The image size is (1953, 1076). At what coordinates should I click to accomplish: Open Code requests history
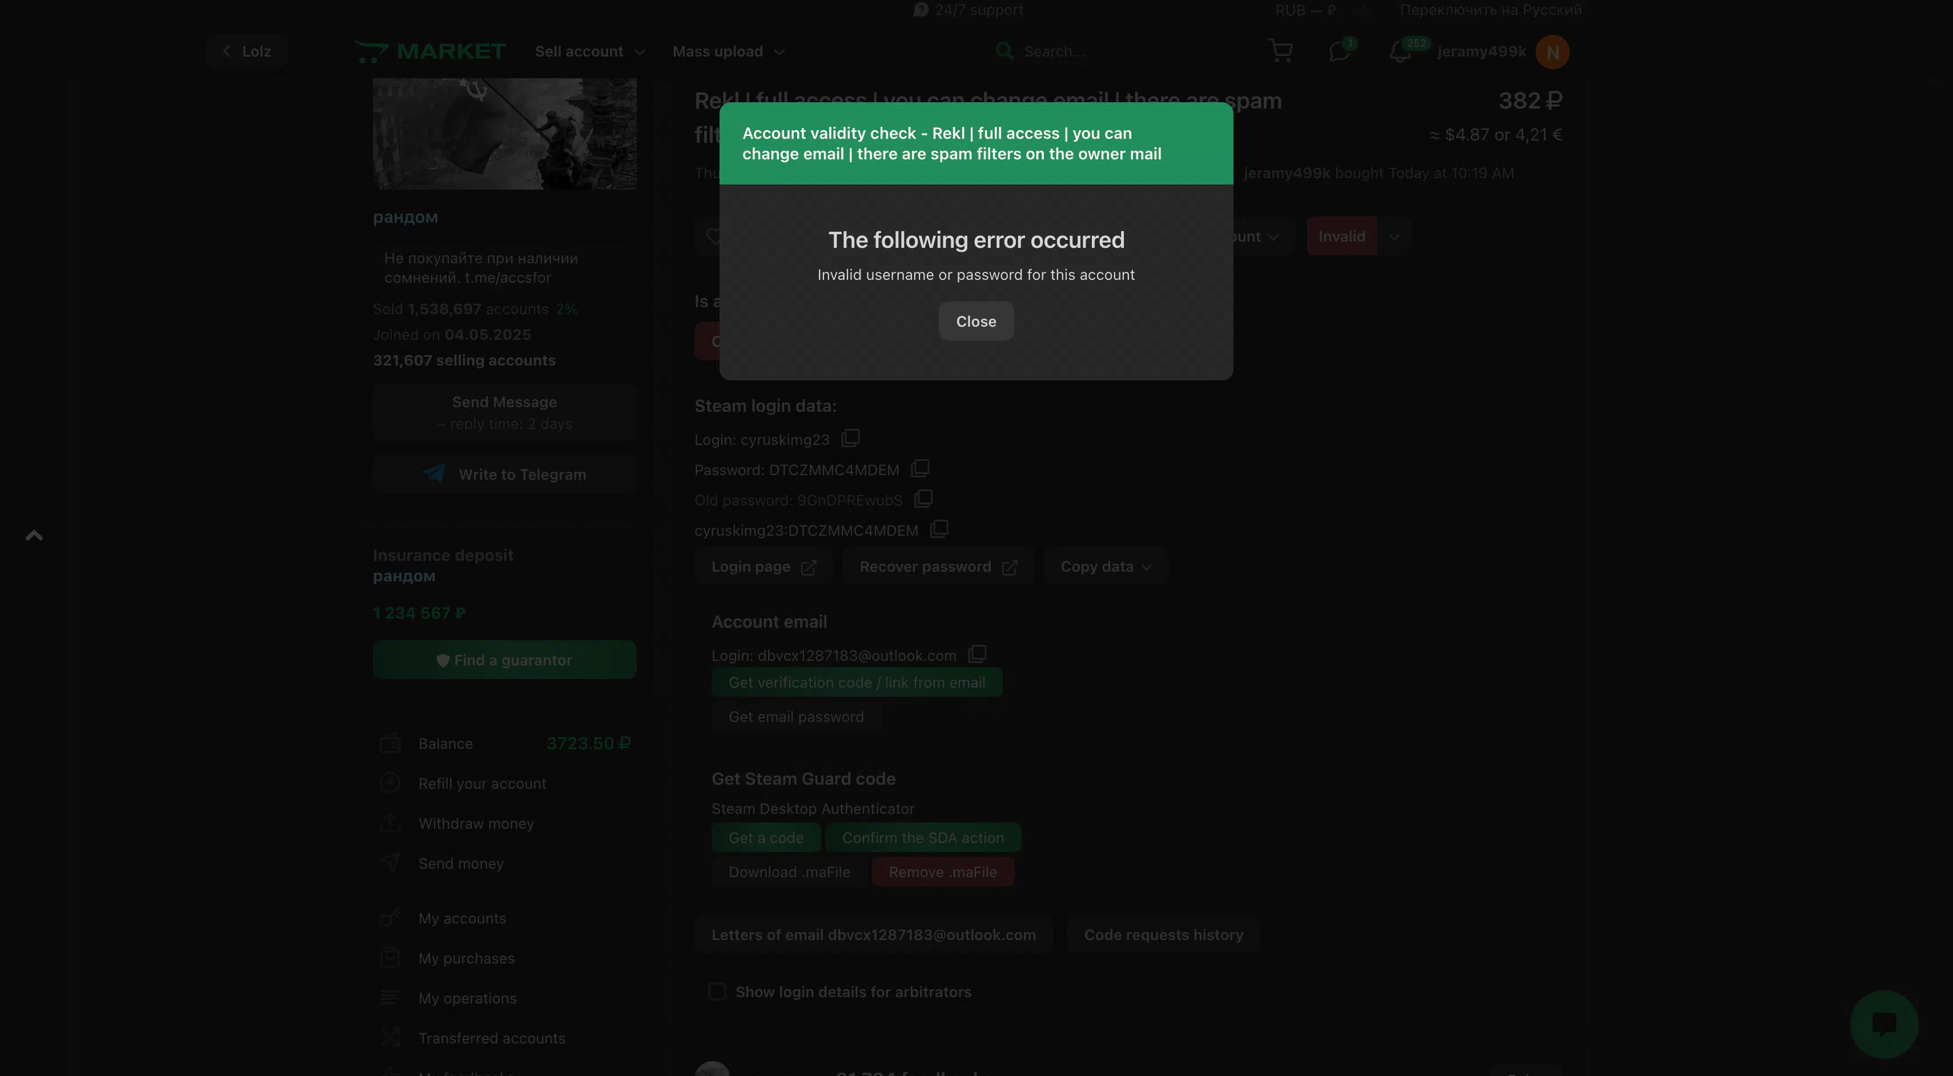point(1163,934)
